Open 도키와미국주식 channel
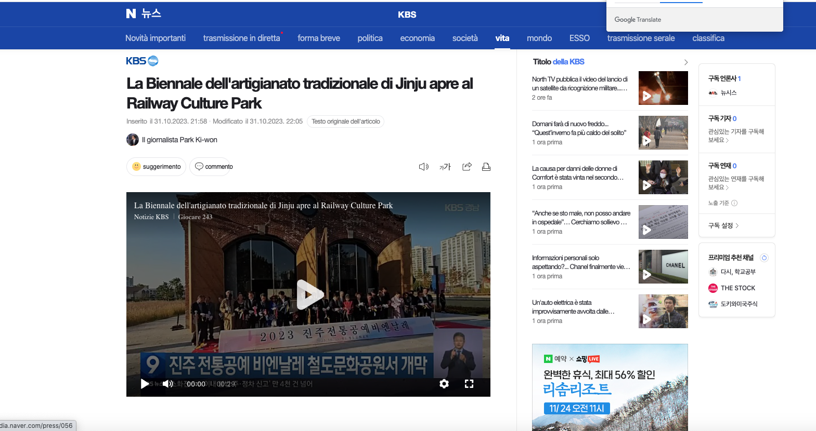 (733, 304)
